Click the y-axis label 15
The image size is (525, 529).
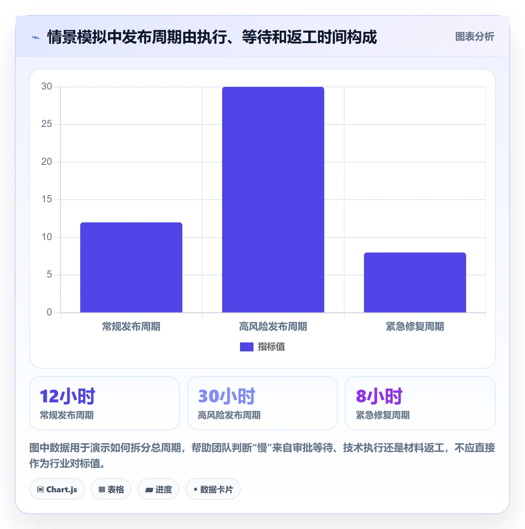(x=46, y=199)
